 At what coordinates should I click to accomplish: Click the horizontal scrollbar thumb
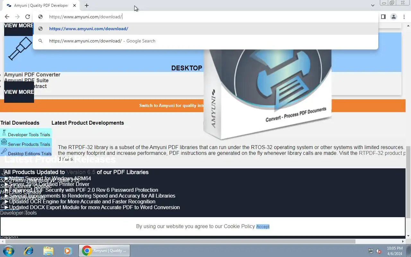[x=180, y=241]
